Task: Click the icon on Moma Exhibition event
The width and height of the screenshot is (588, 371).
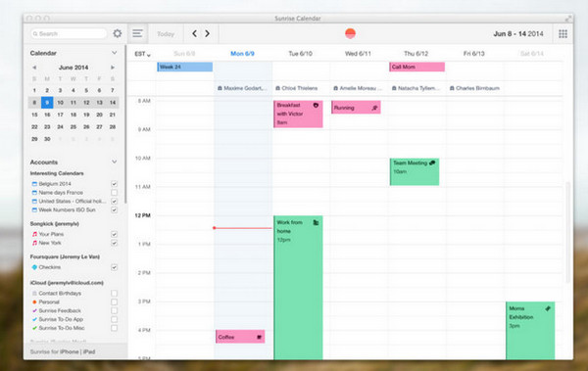Action: (548, 308)
